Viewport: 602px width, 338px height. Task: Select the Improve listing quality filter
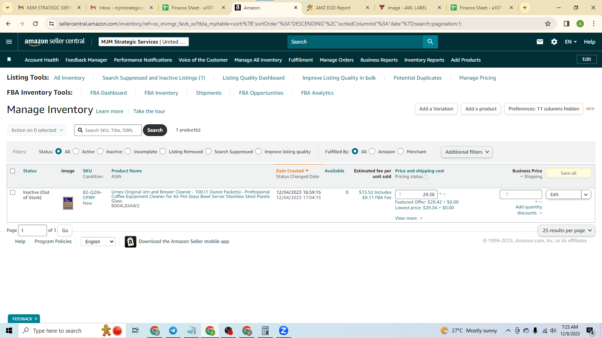pyautogui.click(x=258, y=151)
